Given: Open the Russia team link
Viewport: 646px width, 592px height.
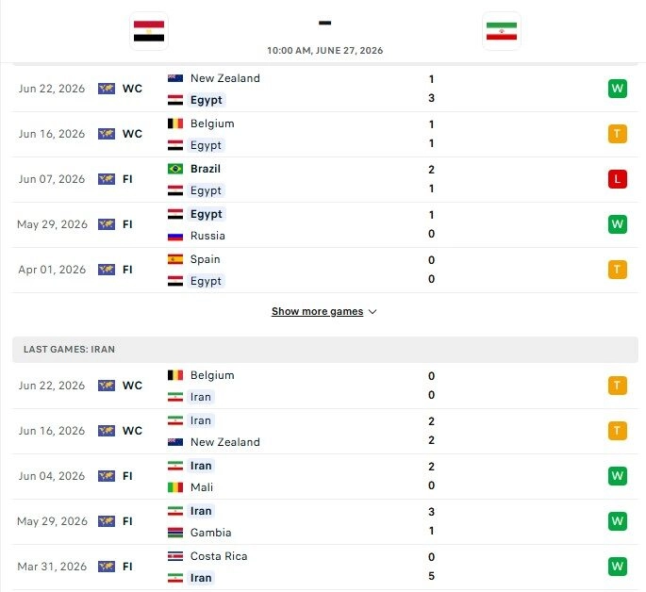Looking at the screenshot, I should [x=207, y=236].
